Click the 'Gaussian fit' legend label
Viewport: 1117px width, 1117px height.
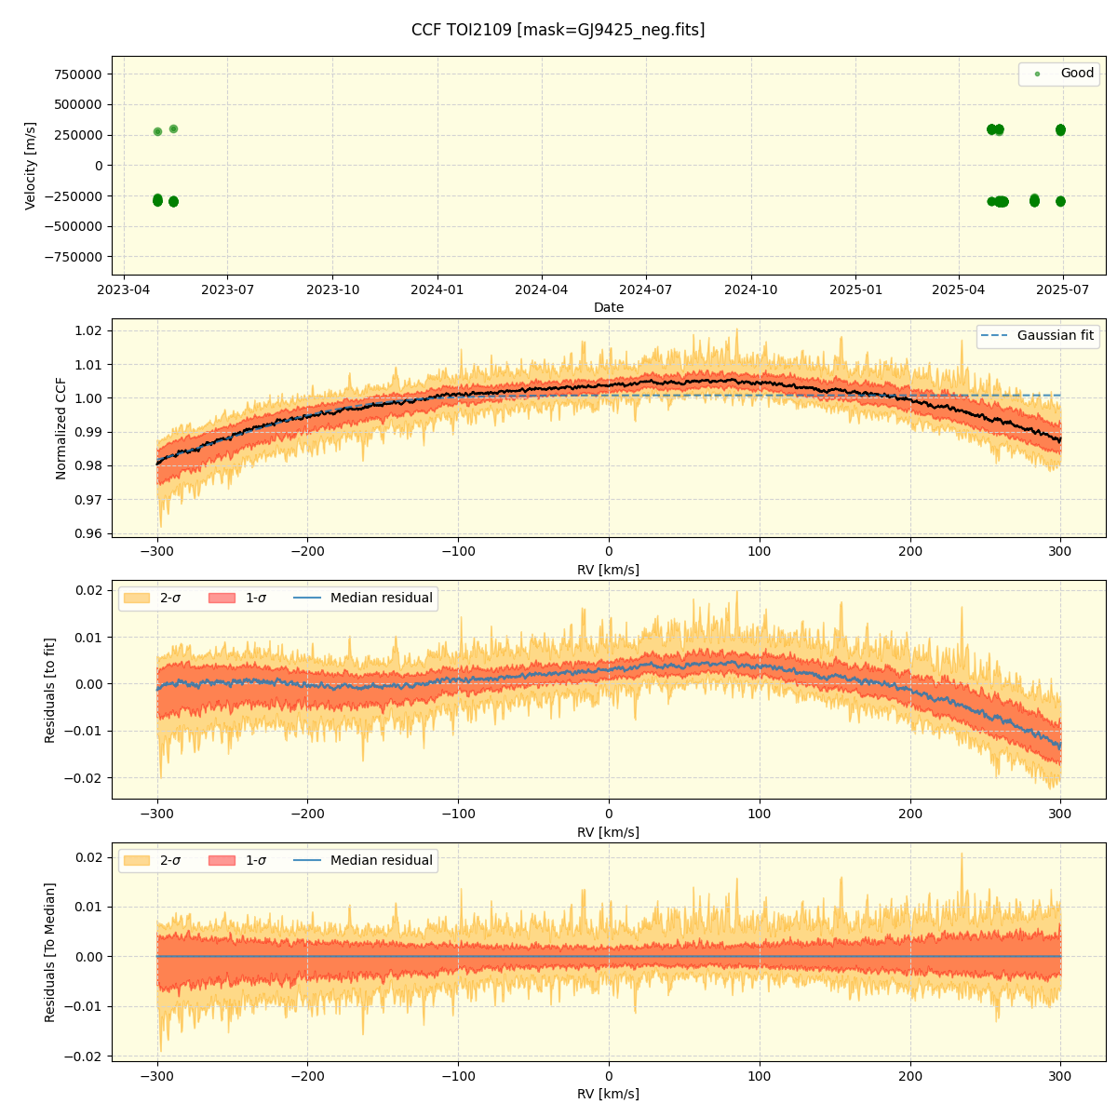(x=1055, y=336)
